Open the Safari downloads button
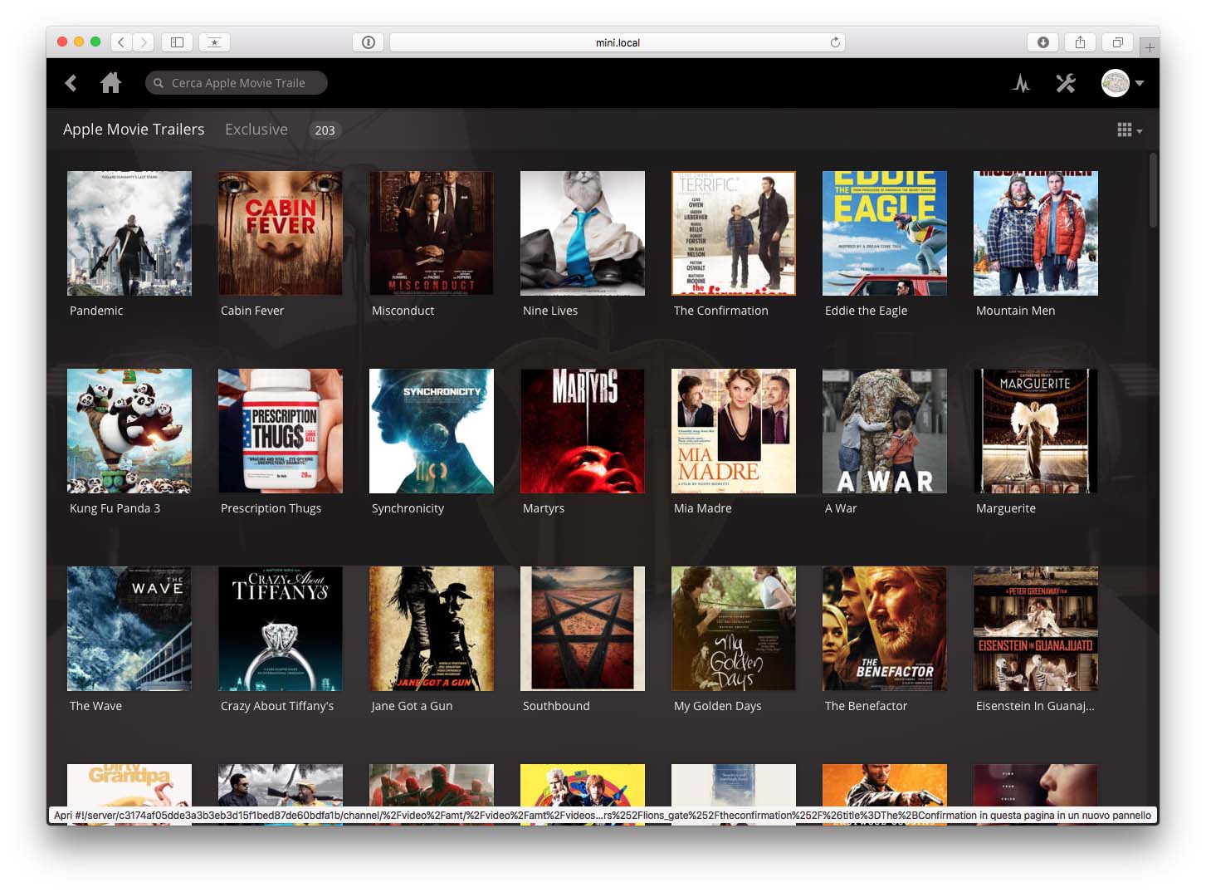 click(1043, 42)
